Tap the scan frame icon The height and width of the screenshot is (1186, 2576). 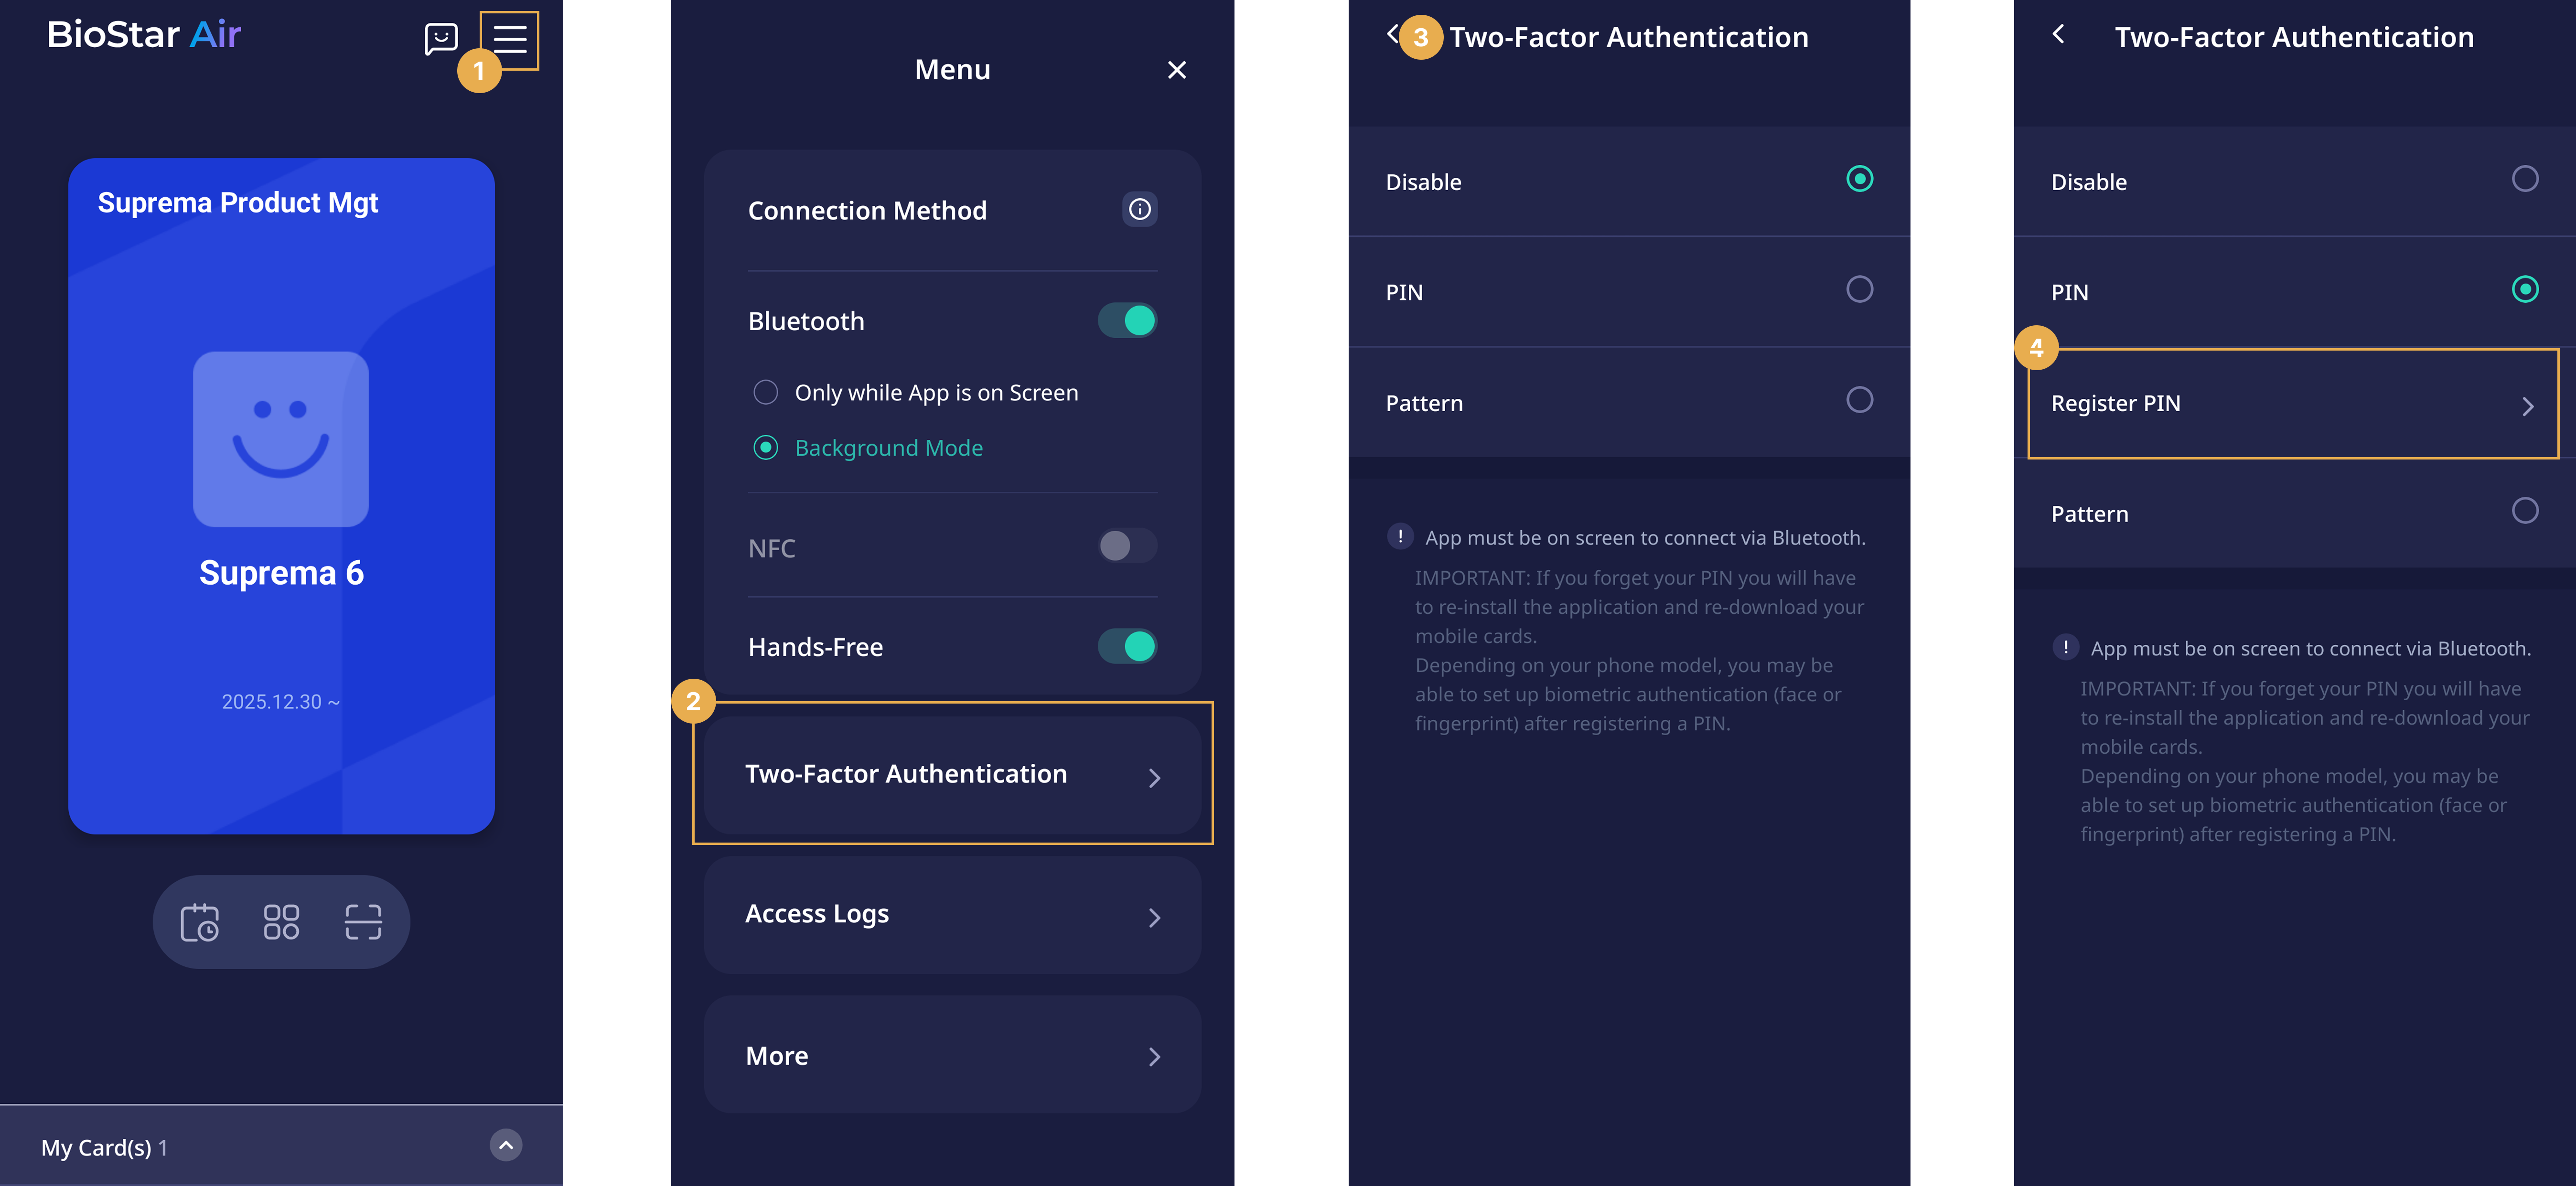pos(363,922)
